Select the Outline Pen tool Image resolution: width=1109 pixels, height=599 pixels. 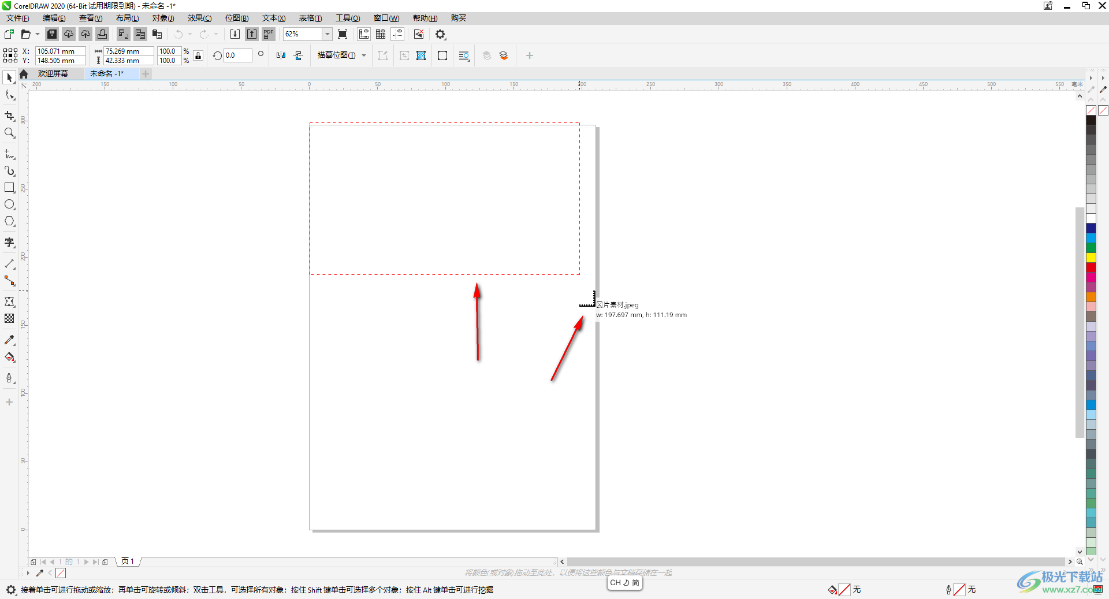coord(9,378)
